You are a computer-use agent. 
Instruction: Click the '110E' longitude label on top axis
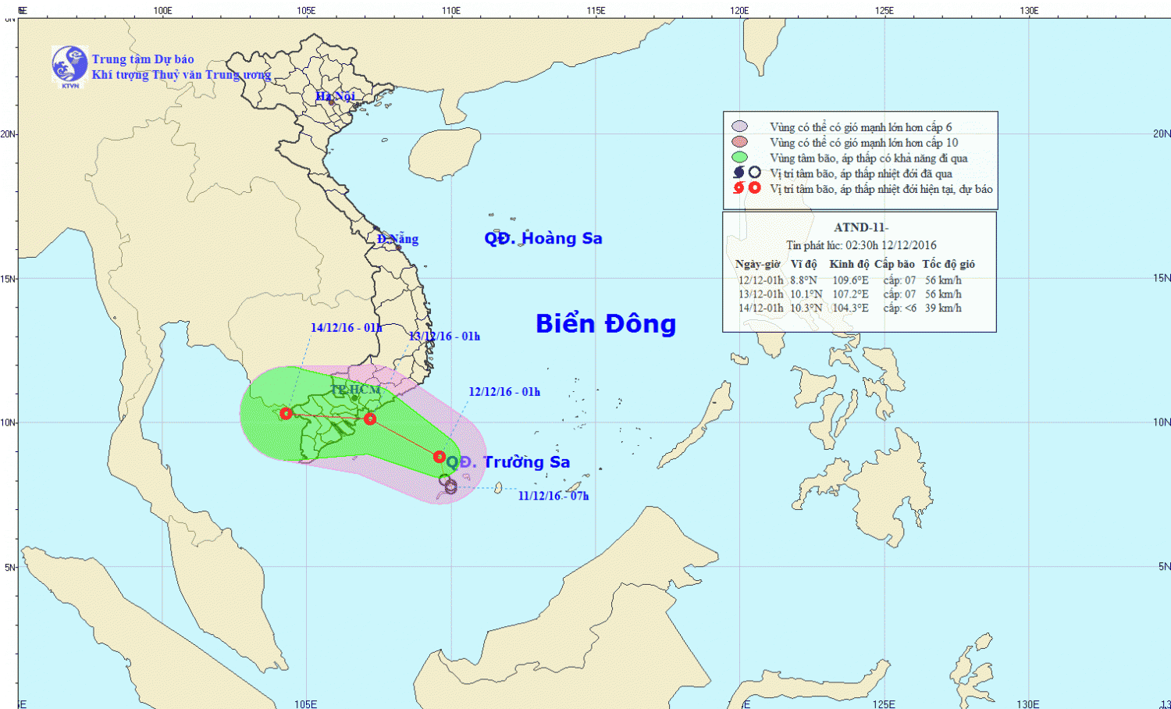coord(450,11)
